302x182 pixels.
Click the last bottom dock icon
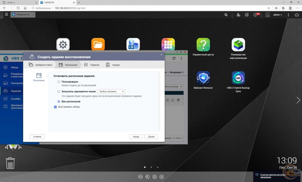[162, 177]
